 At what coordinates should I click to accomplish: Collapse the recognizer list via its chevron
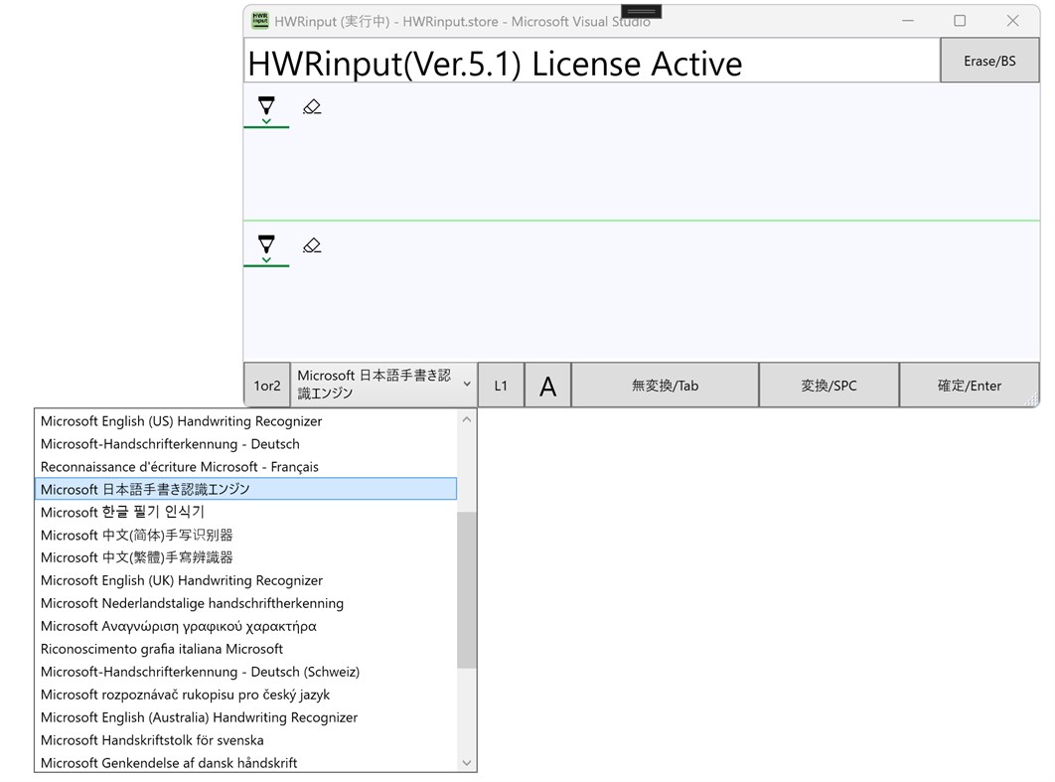[466, 418]
